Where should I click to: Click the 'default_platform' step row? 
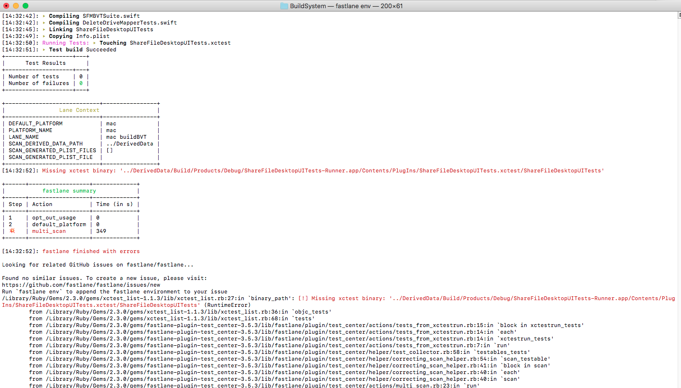[x=71, y=224]
